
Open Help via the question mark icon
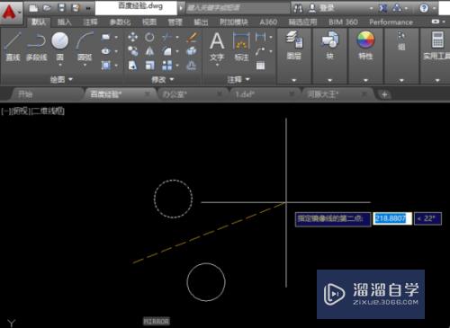click(424, 8)
